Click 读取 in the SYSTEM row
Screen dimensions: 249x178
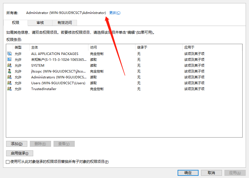[x=93, y=66]
